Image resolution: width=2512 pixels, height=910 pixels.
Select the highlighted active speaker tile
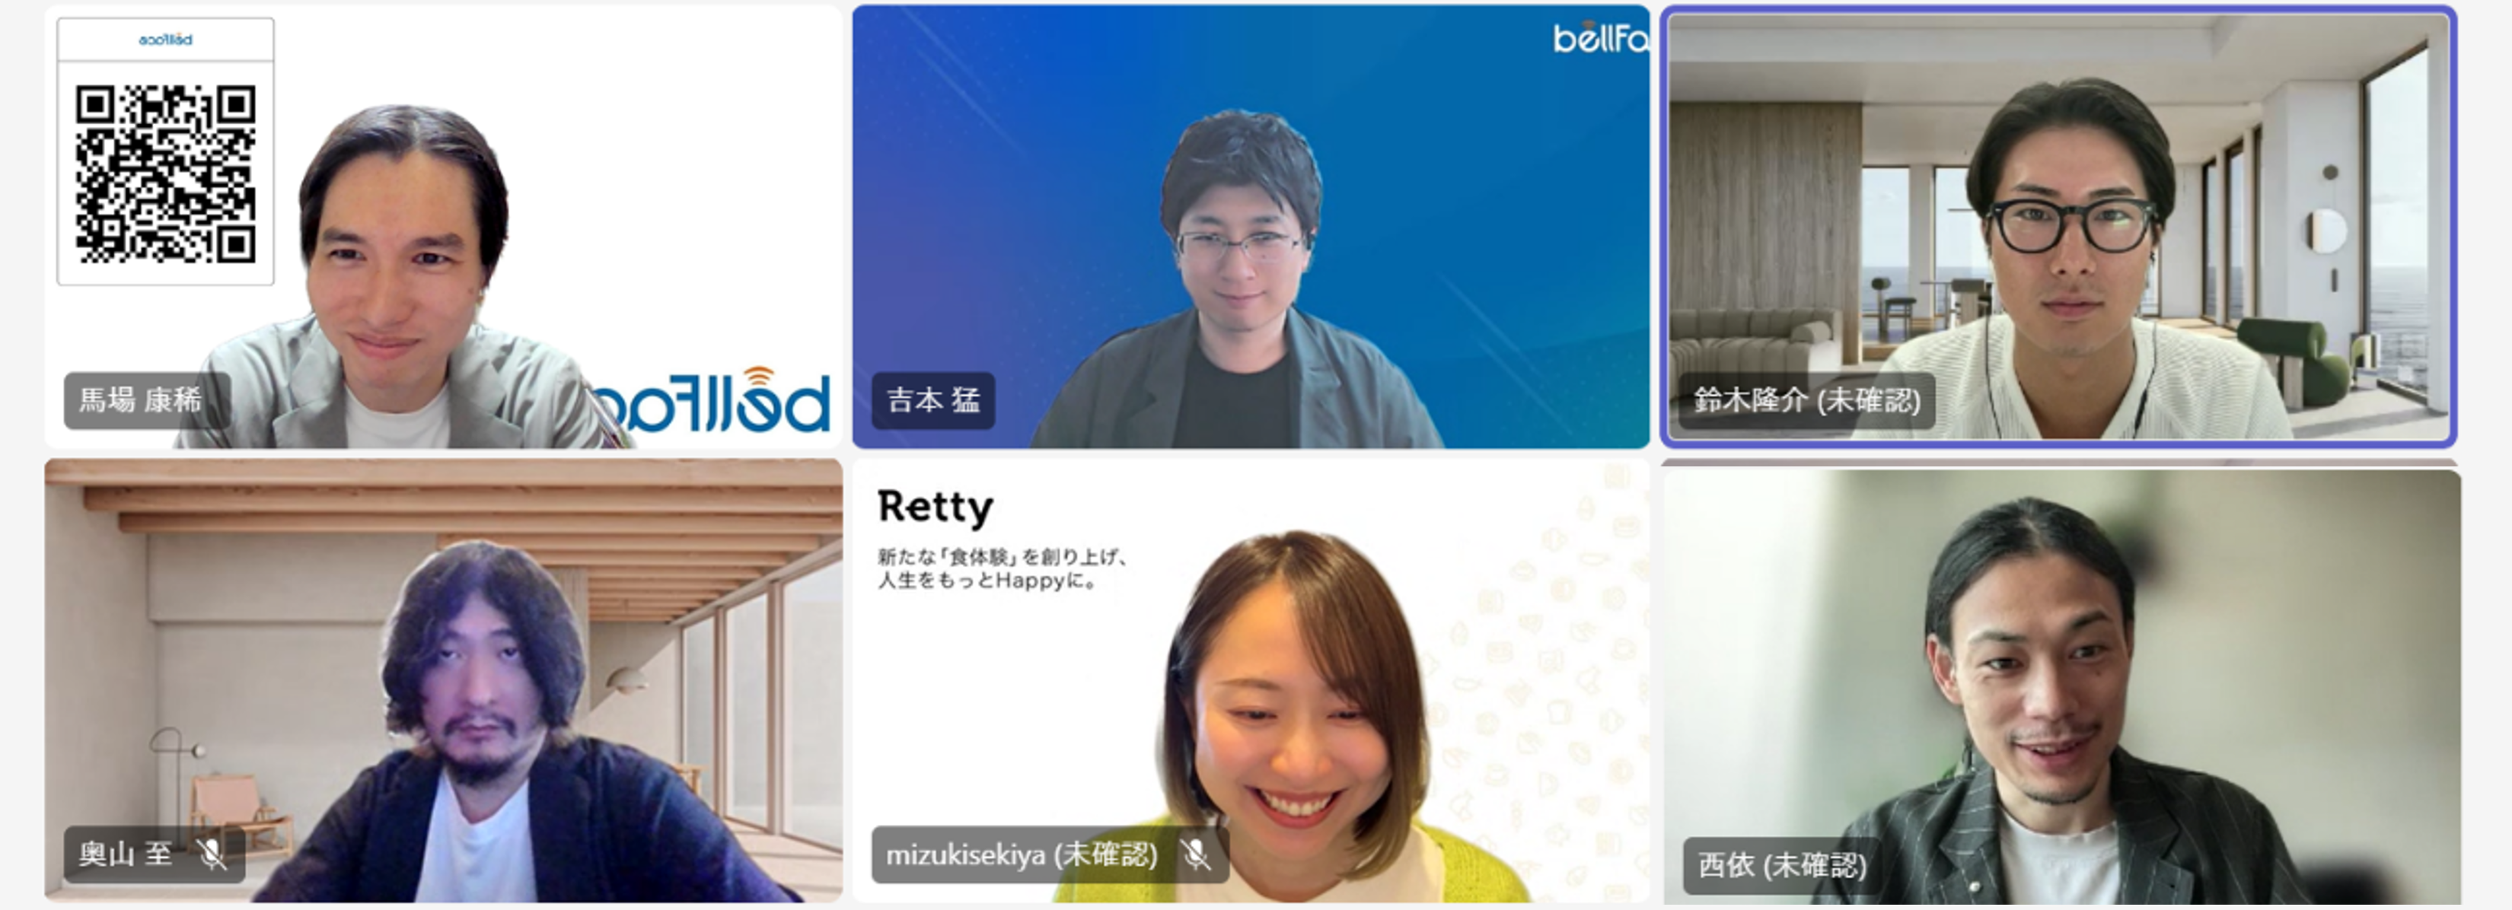point(2058,227)
